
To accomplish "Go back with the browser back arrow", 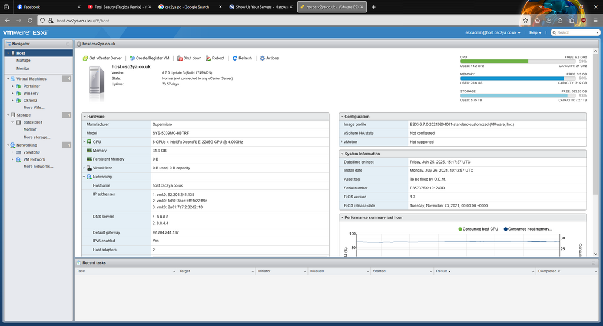I will tap(7, 21).
